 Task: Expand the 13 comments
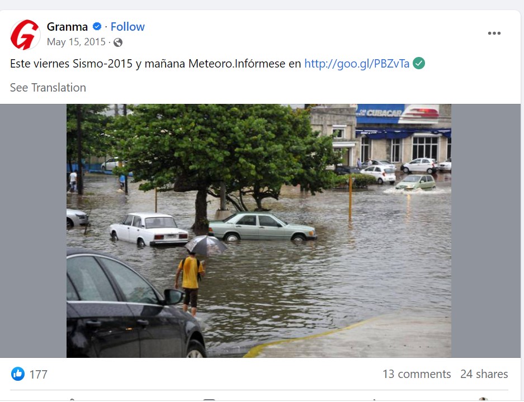(417, 374)
